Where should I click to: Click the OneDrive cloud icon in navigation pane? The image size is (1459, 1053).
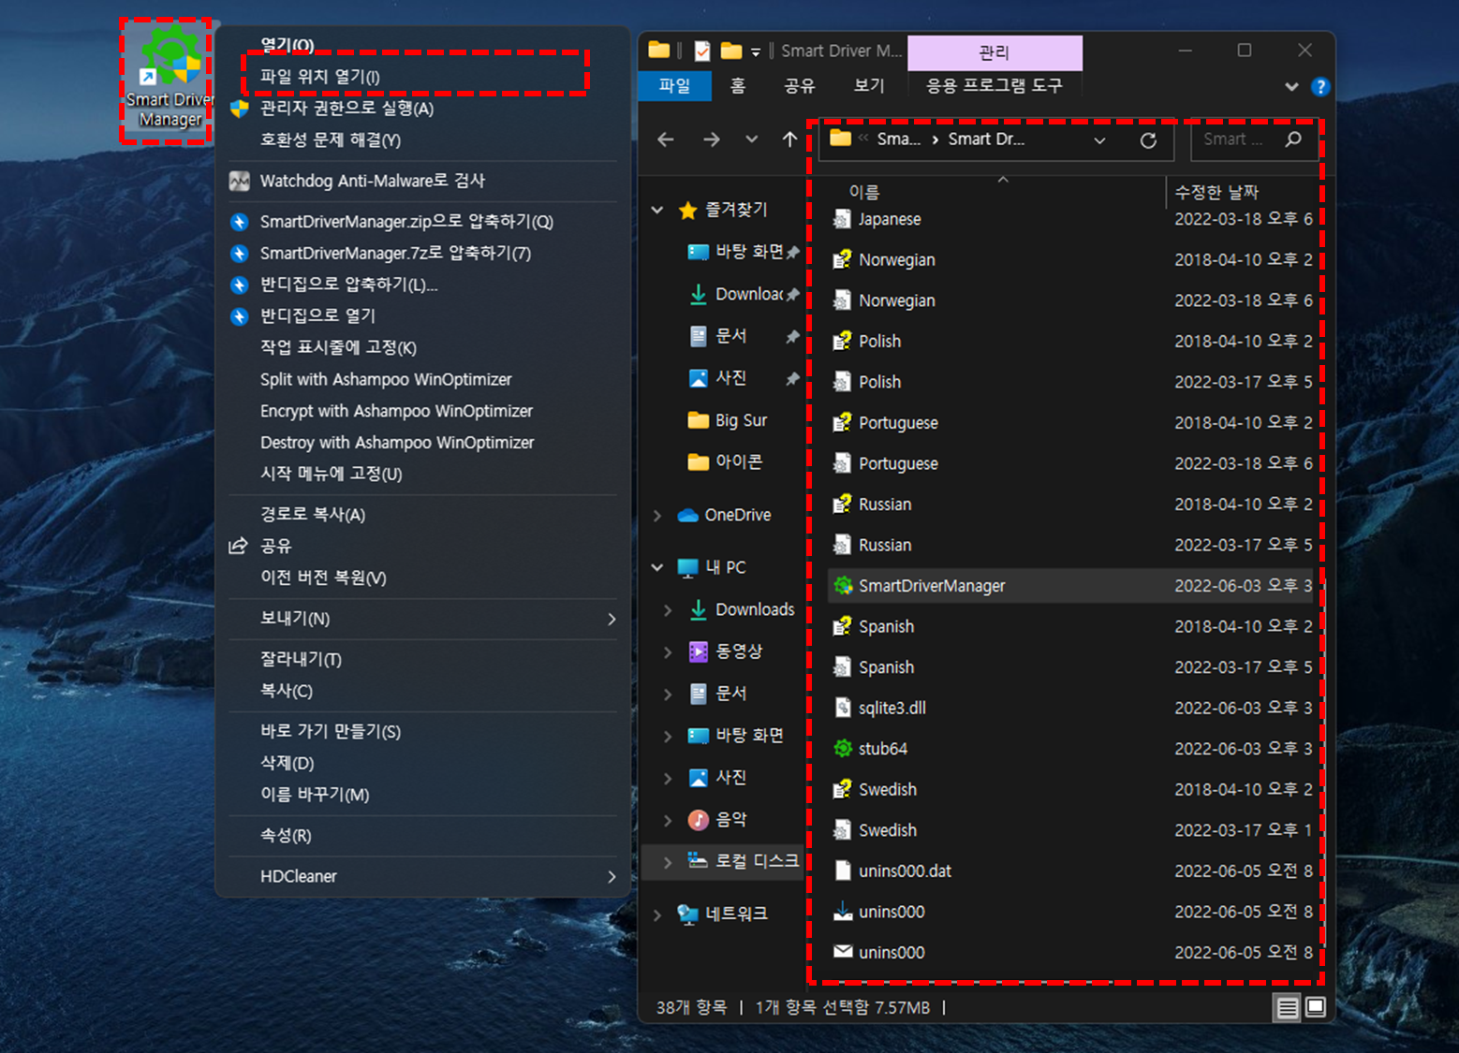click(x=687, y=515)
